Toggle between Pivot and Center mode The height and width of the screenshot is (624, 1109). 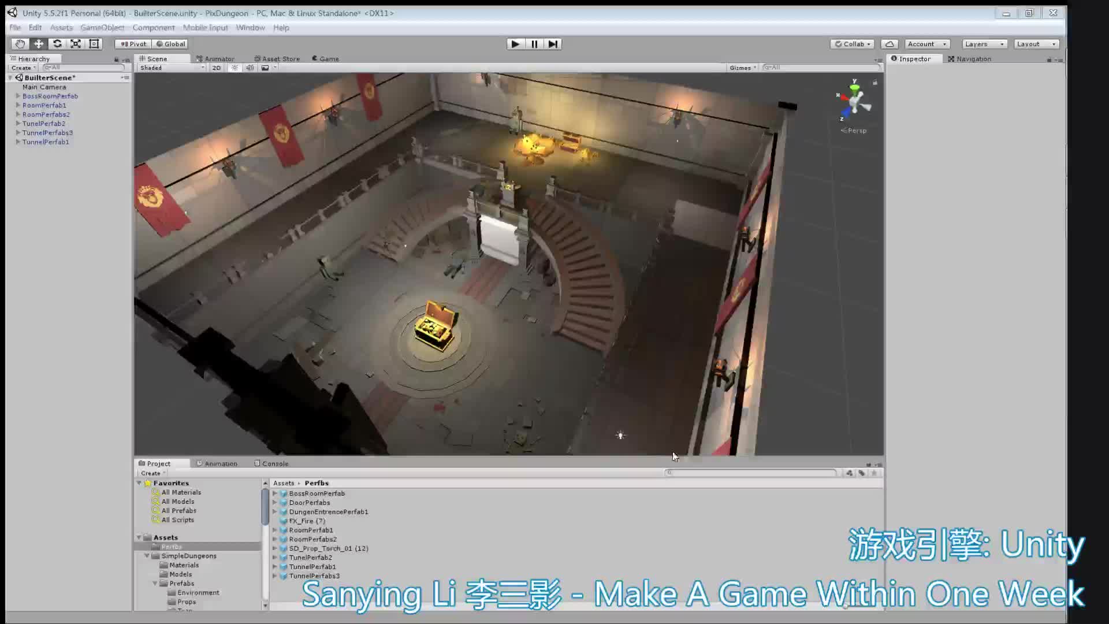click(x=132, y=43)
